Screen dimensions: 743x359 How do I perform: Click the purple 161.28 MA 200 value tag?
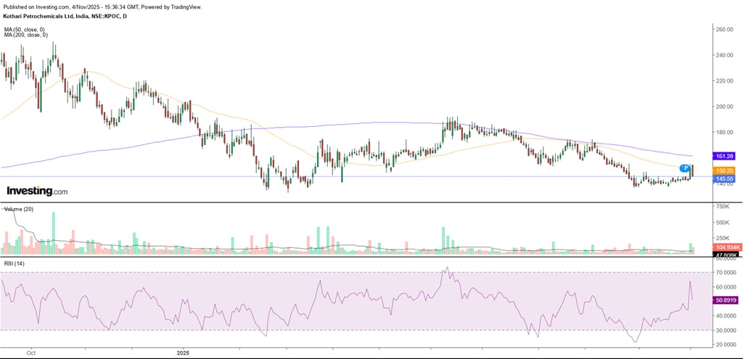(725, 156)
